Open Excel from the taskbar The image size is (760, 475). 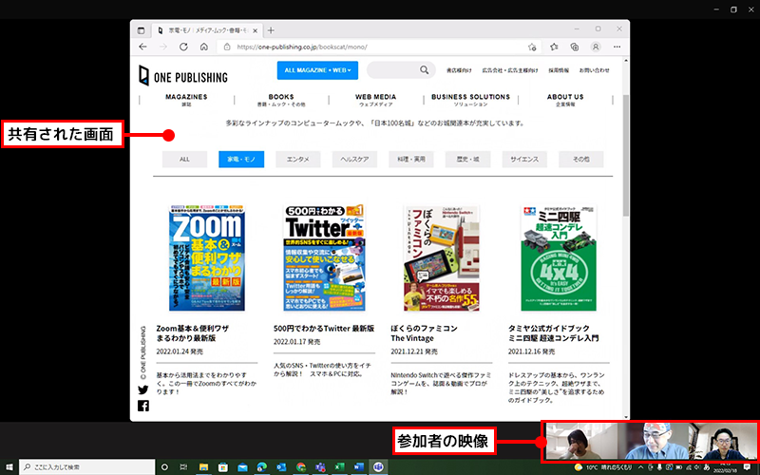pos(339,466)
